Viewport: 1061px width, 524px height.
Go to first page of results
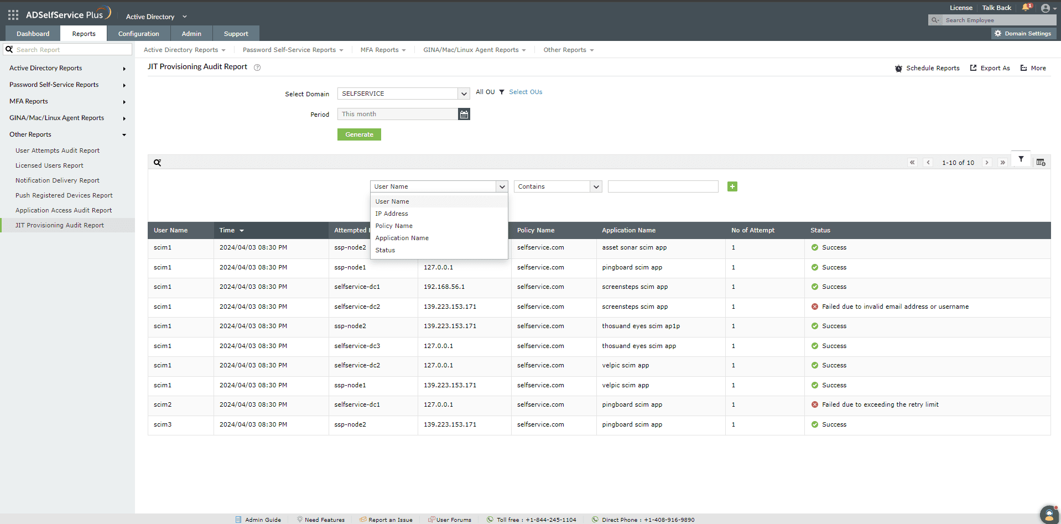[x=912, y=163]
